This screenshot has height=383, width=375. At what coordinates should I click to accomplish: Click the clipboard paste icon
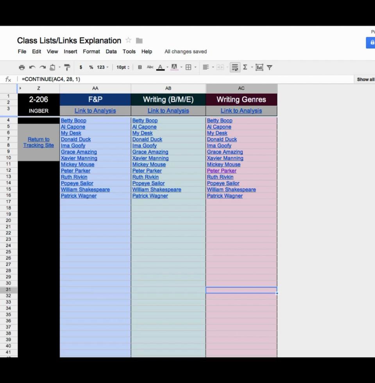point(52,68)
